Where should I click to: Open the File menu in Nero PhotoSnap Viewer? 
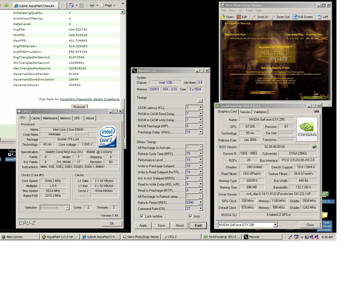tap(224, 11)
